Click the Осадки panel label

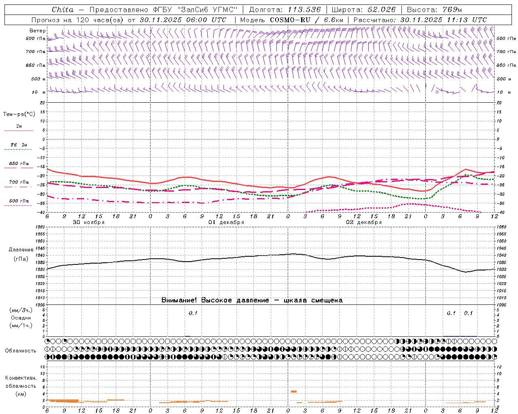[x=21, y=318]
